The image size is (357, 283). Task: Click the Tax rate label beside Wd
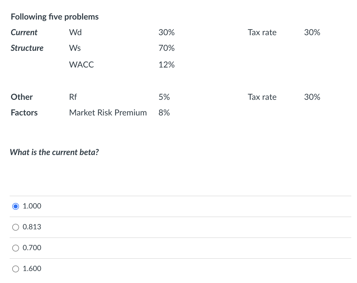(x=262, y=32)
